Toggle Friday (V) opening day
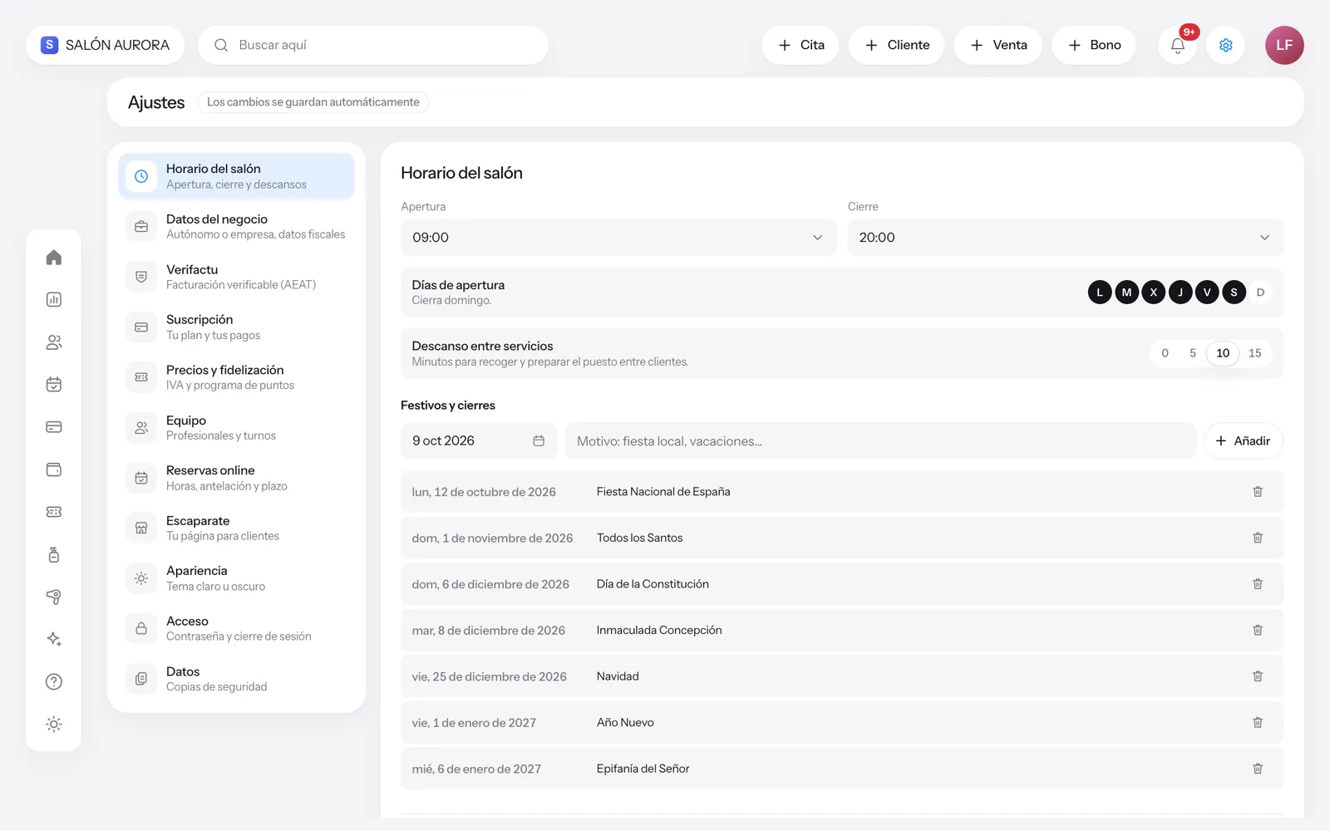1330x831 pixels. point(1207,293)
